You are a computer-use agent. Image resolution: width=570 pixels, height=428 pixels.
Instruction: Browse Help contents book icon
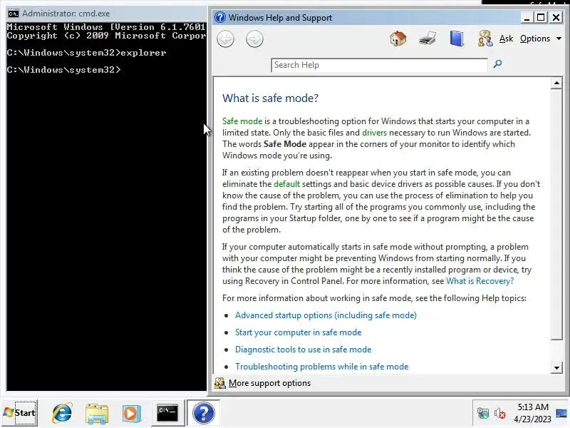click(457, 39)
